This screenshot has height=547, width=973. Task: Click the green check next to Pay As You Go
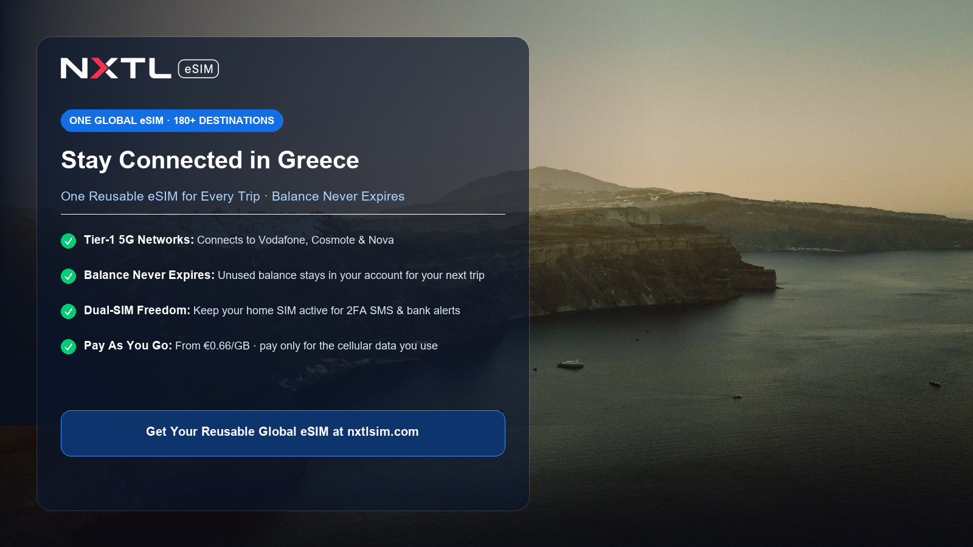coord(68,347)
